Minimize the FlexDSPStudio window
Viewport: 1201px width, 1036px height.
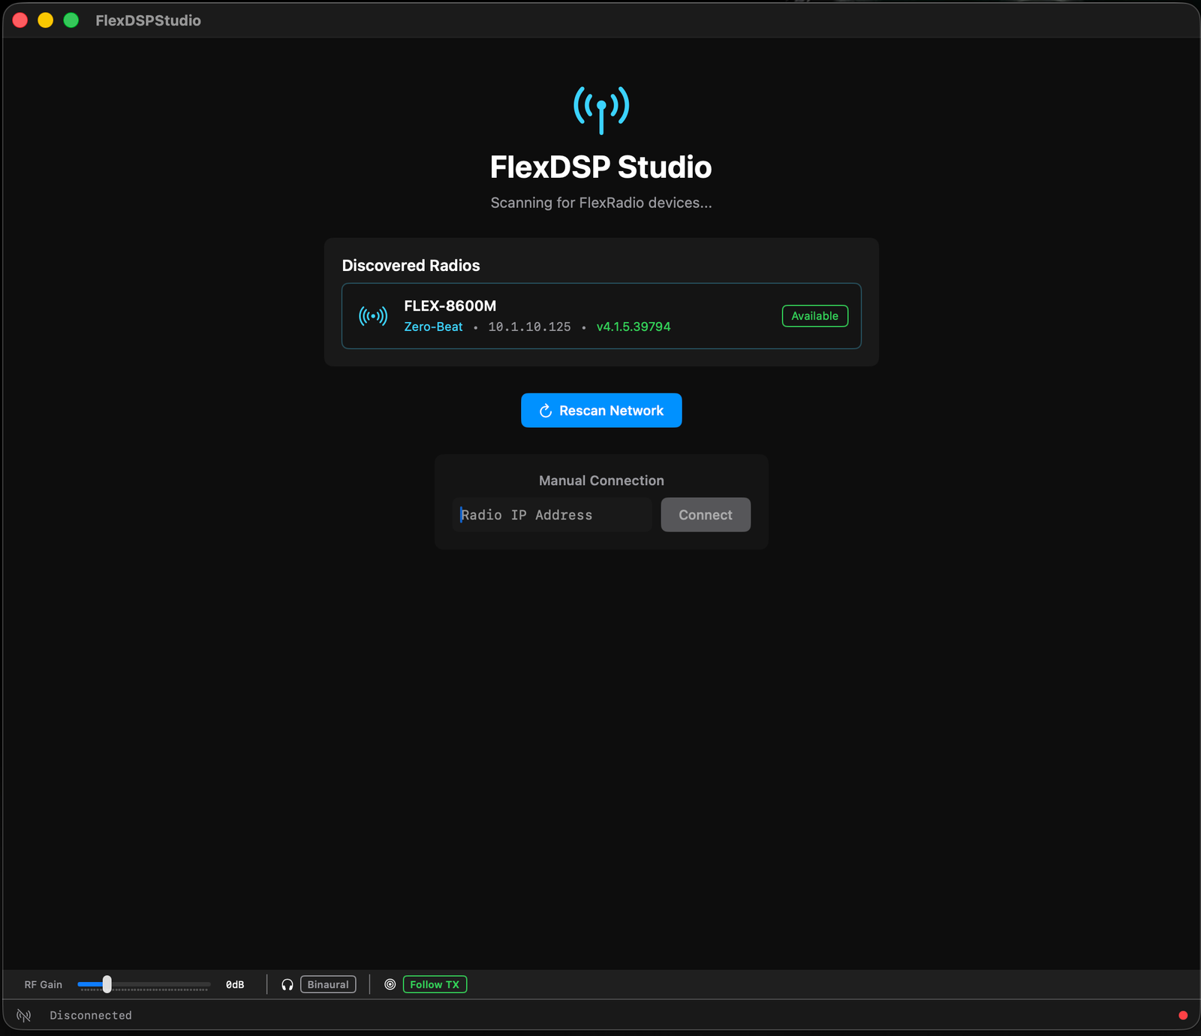point(46,20)
